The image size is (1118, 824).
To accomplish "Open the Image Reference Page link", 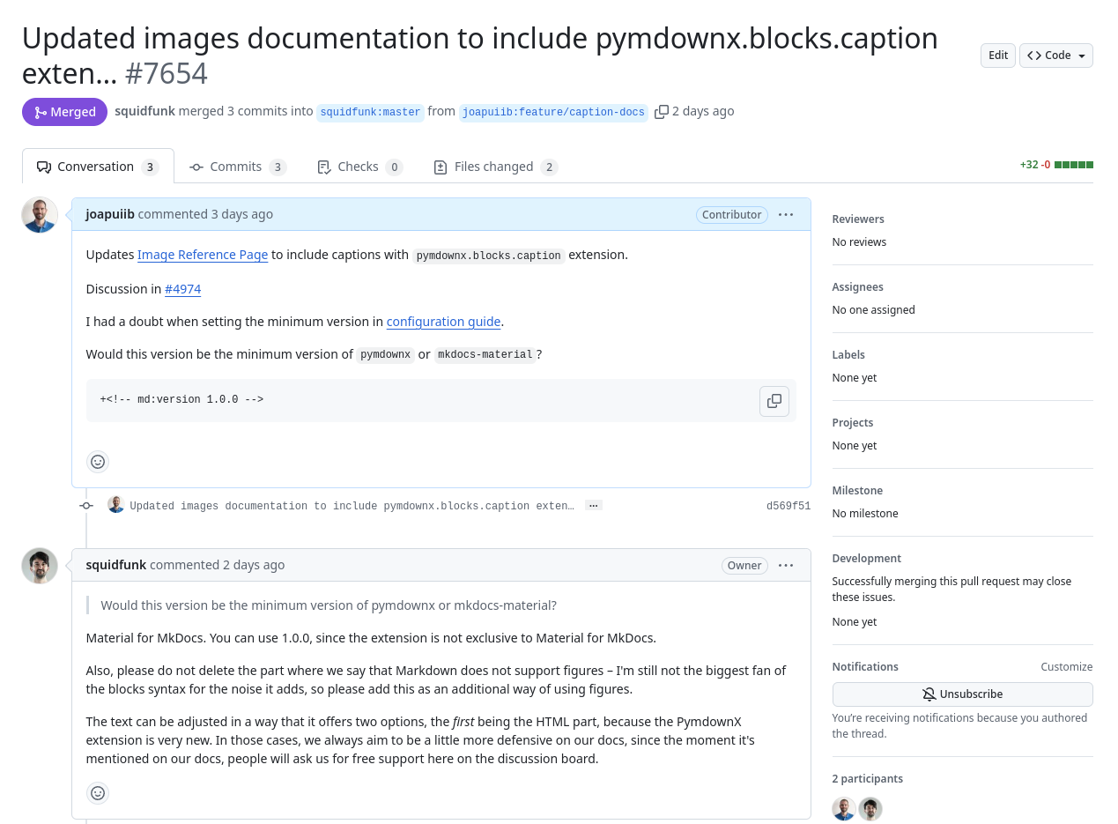I will pos(203,255).
